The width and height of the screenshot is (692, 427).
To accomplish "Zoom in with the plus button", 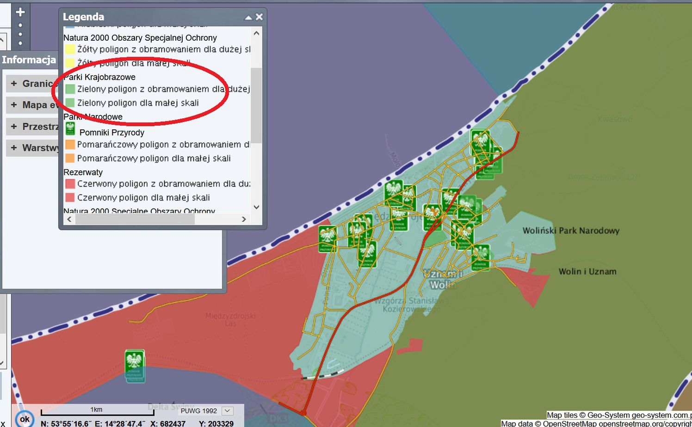I will click(20, 12).
